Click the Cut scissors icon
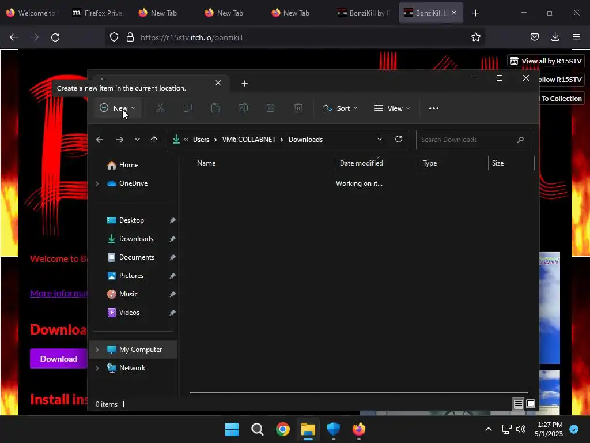 click(x=160, y=108)
